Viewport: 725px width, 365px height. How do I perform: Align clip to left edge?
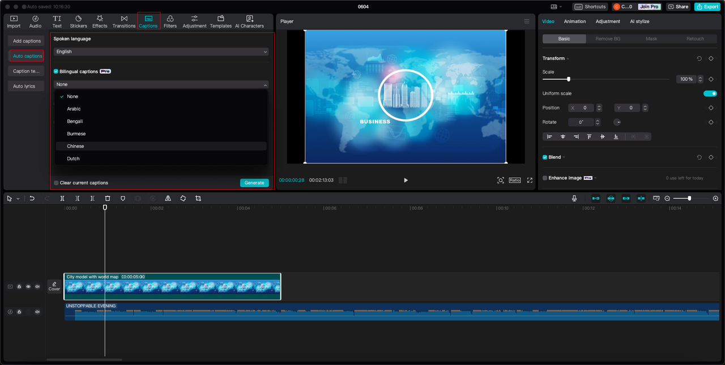[549, 136]
